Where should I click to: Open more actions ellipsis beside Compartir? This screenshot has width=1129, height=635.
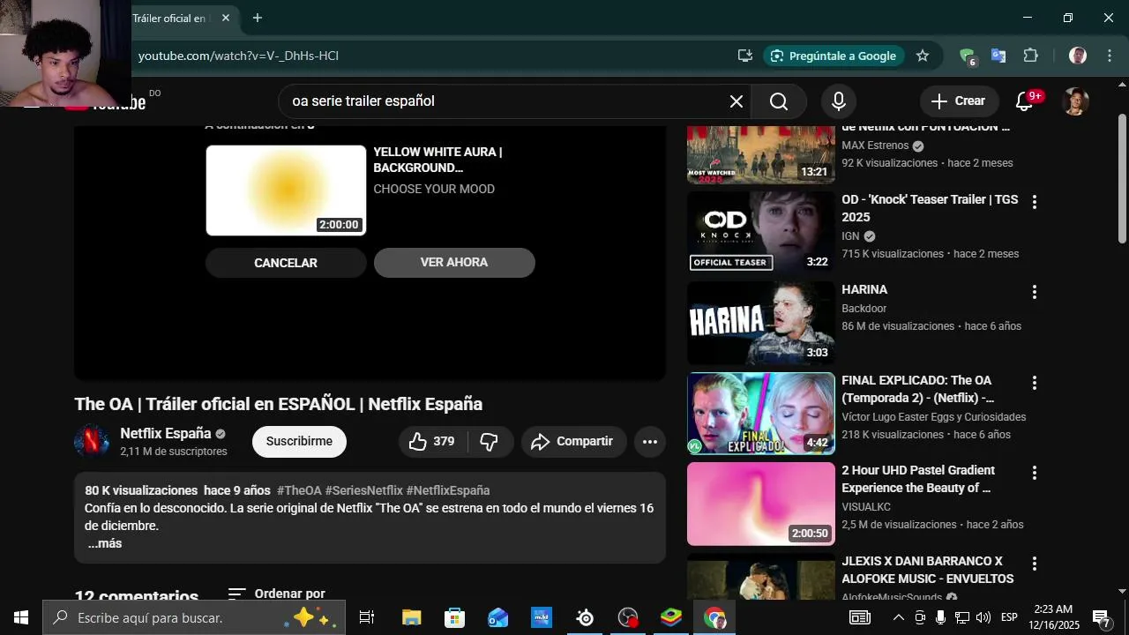click(650, 442)
